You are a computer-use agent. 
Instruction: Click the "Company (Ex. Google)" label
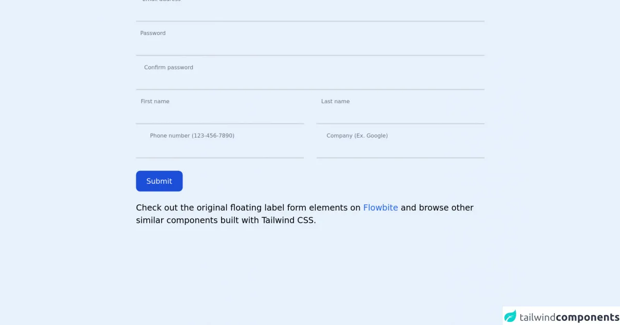click(357, 136)
